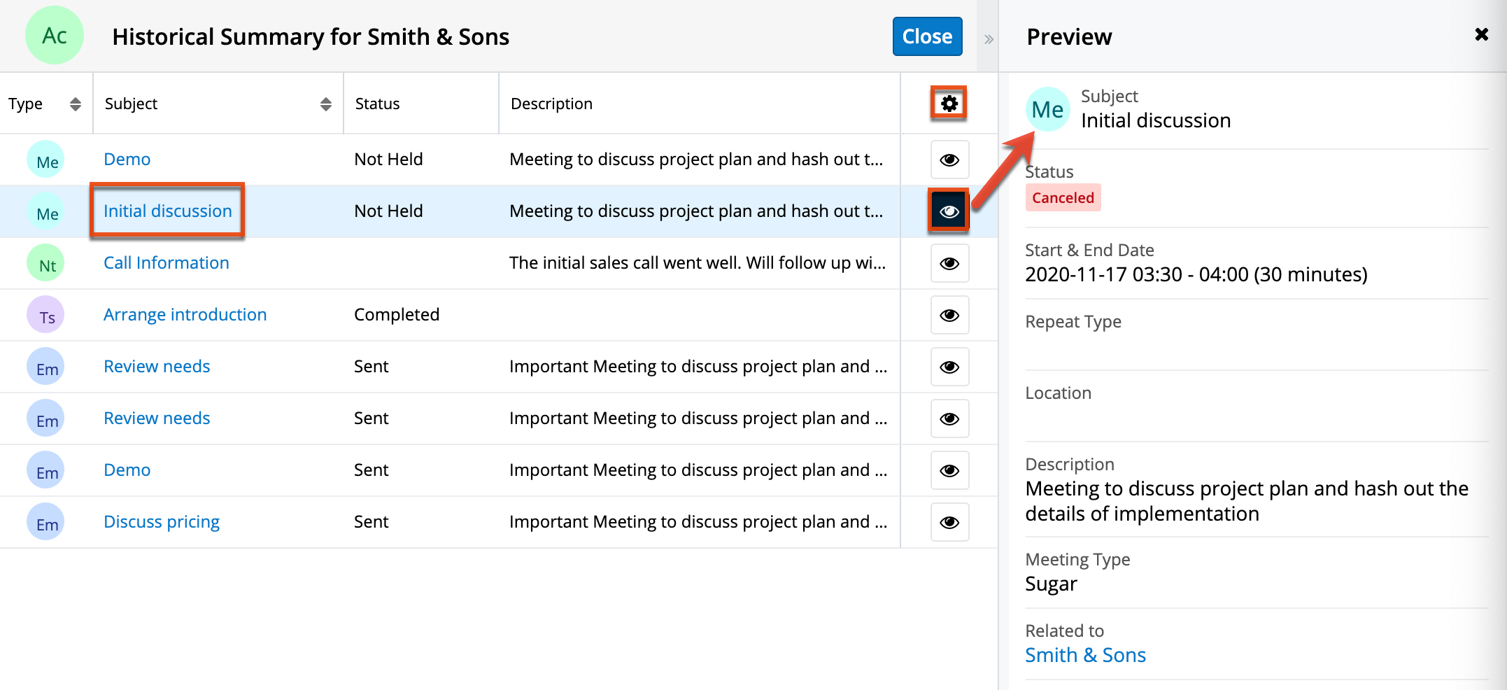Select the Notes type icon for Call Information
The height and width of the screenshot is (690, 1507).
coord(45,262)
